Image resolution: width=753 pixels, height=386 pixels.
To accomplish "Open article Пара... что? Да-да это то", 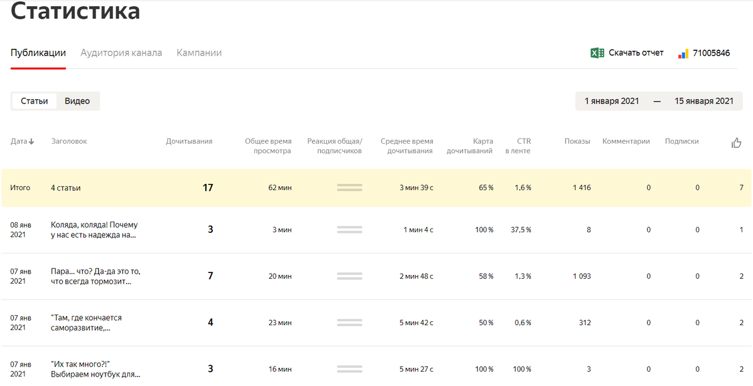I will [95, 276].
